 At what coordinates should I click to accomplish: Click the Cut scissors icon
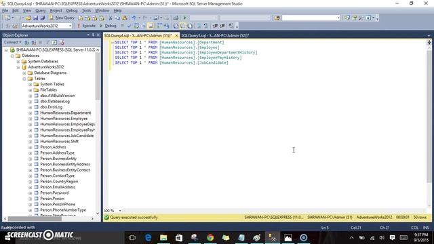(111, 18)
